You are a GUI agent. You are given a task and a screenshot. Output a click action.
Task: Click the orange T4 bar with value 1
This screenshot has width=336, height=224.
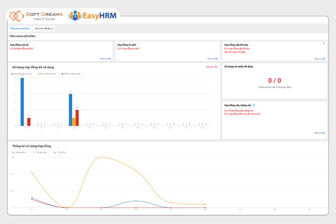point(74,122)
